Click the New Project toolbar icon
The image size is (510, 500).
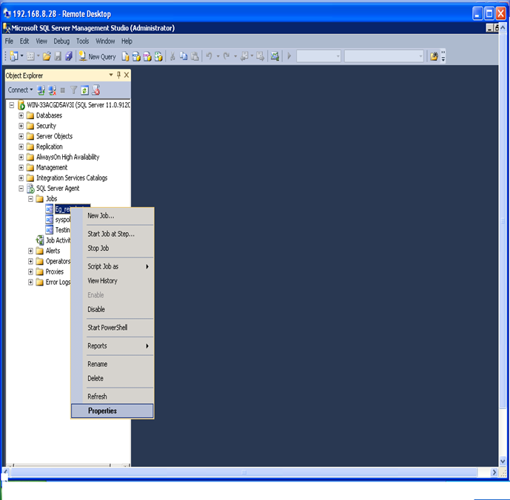[13, 56]
